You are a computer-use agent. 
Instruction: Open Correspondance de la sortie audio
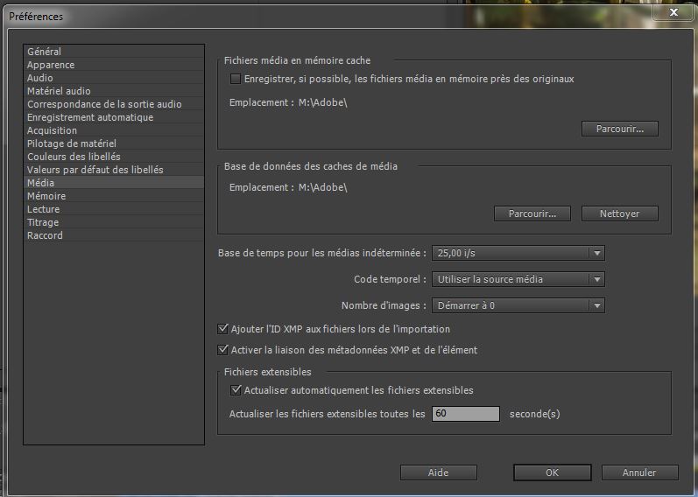[x=114, y=104]
